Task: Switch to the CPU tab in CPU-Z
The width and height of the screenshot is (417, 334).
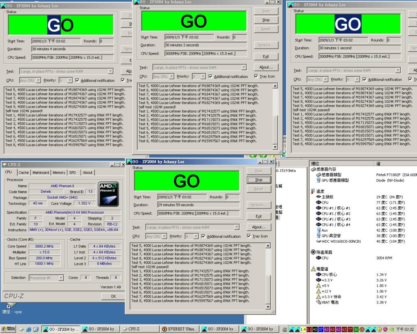Action: click(x=9, y=172)
